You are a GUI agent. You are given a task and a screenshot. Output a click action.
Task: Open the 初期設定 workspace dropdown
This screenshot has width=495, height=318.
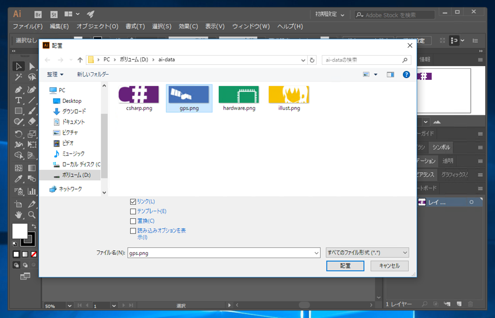[x=330, y=14]
